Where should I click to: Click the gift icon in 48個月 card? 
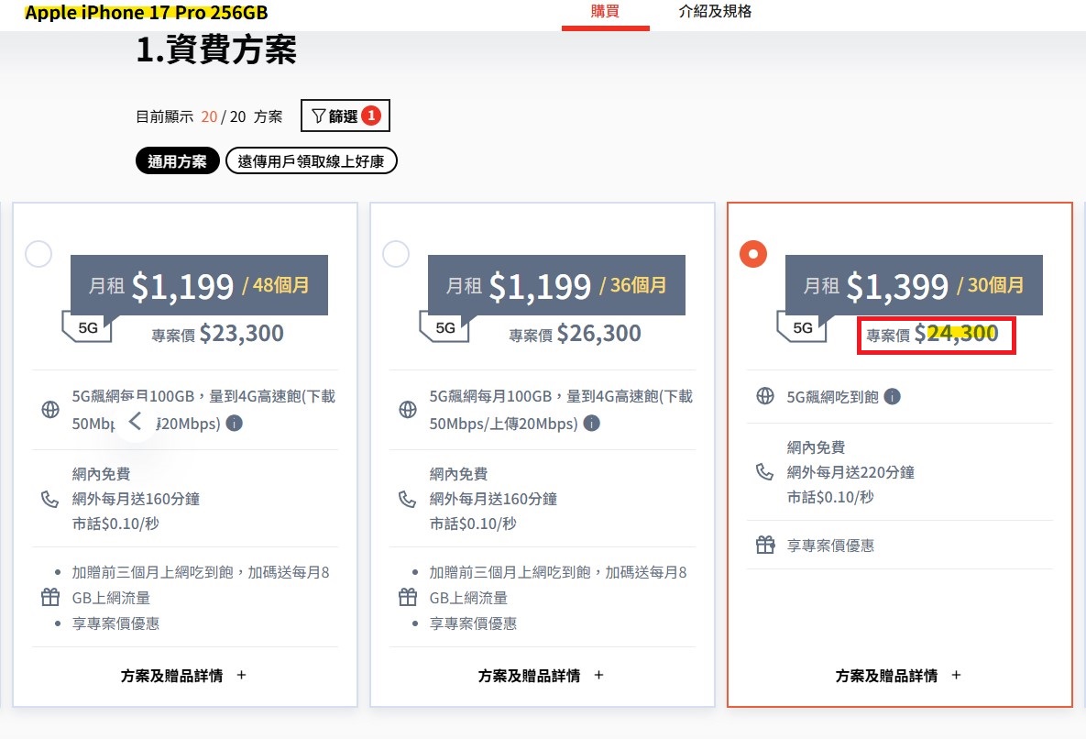tap(50, 597)
